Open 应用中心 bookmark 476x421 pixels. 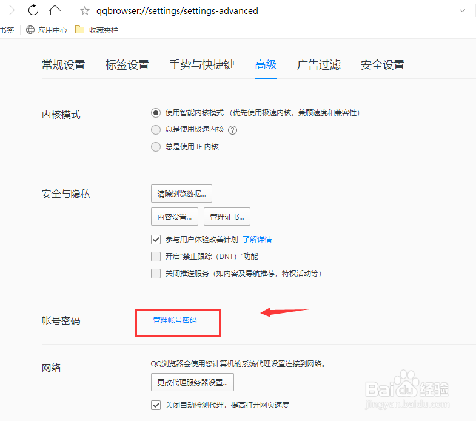click(47, 30)
